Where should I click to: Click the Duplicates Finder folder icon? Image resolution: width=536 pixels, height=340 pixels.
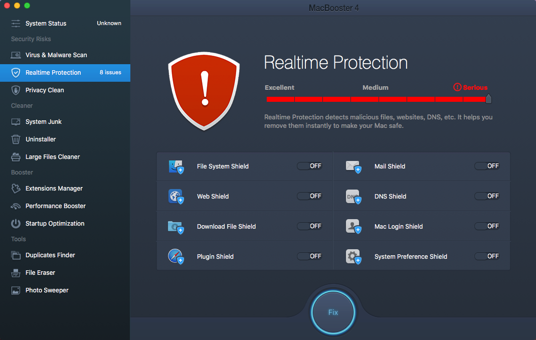pos(16,255)
